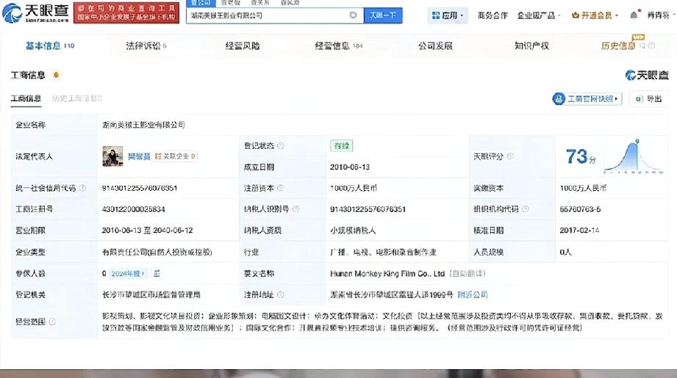
Task: Click the help icon beside 统一社会信用代码
Action: pos(82,188)
